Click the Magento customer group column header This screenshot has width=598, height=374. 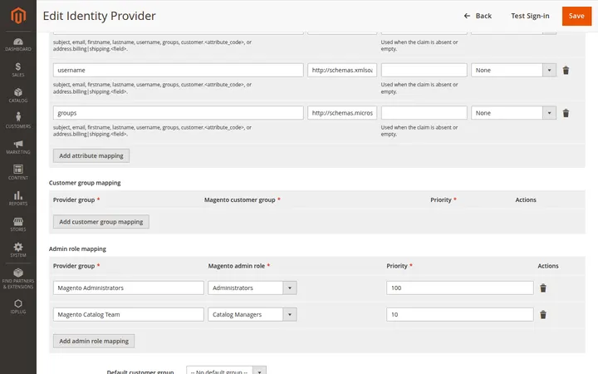[239, 199]
